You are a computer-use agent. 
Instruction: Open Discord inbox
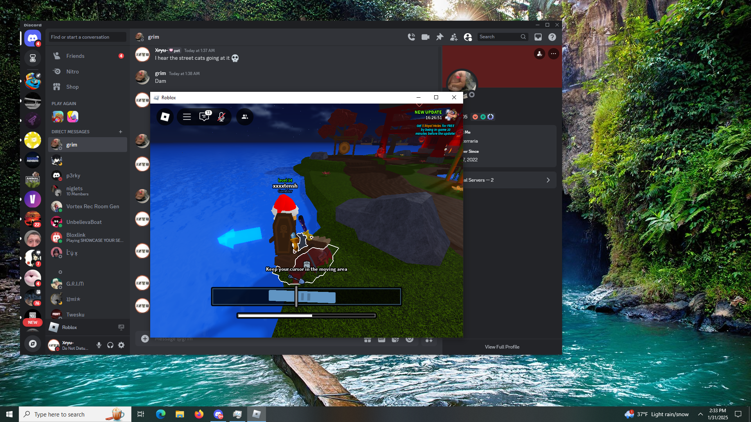click(538, 37)
